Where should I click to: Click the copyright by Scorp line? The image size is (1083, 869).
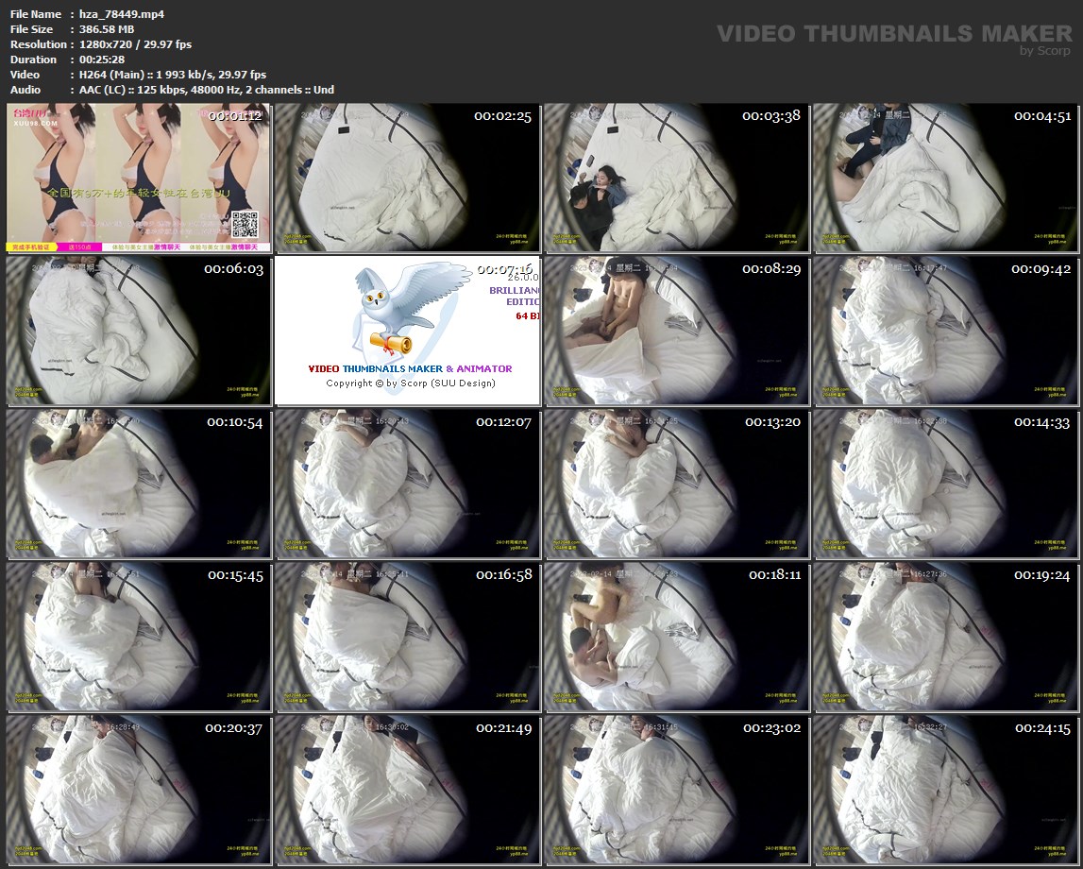tap(410, 383)
